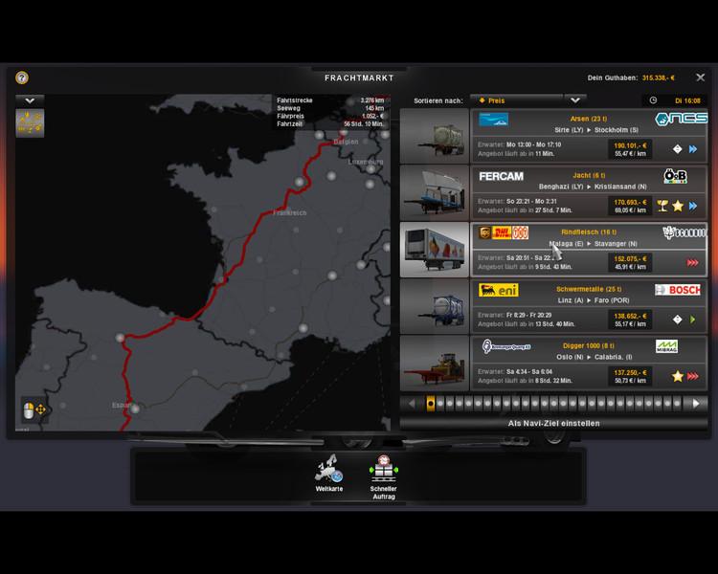Collapse the map panel chevron
This screenshot has height=574, width=718.
coord(30,99)
